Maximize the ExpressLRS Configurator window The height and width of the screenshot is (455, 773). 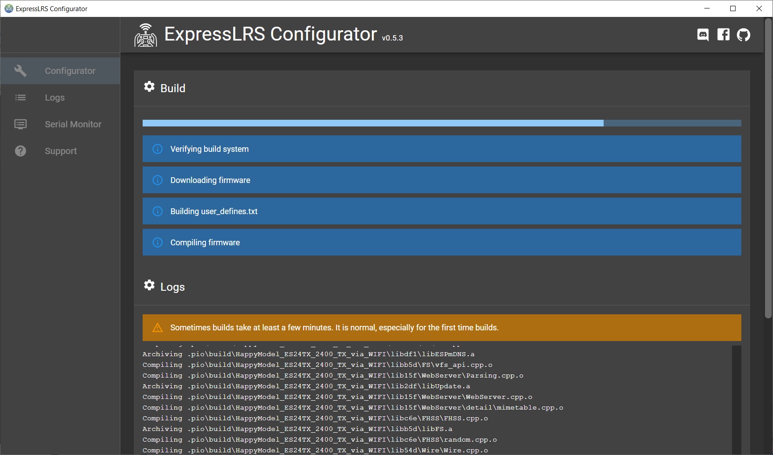(x=733, y=8)
